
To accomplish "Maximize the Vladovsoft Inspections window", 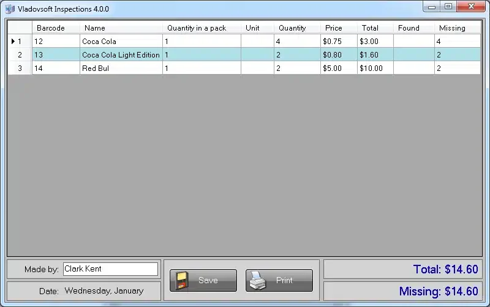I will (x=448, y=6).
